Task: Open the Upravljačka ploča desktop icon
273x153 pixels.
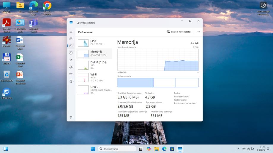Action: pos(20,25)
